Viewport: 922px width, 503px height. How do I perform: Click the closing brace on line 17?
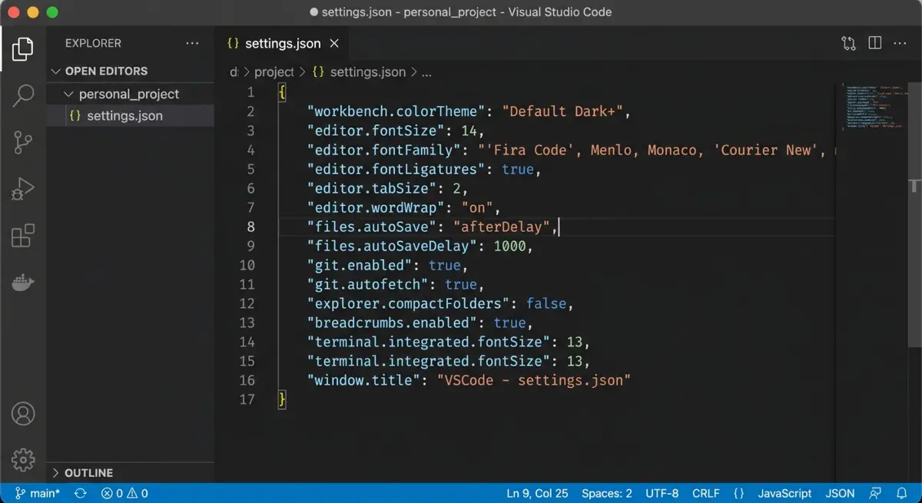(282, 399)
